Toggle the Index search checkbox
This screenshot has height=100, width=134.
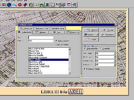(57, 41)
